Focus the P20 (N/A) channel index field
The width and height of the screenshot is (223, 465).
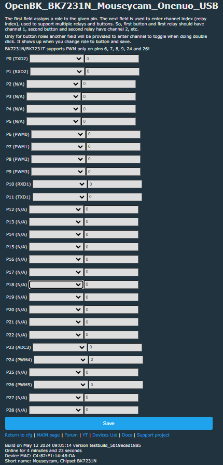point(111,309)
